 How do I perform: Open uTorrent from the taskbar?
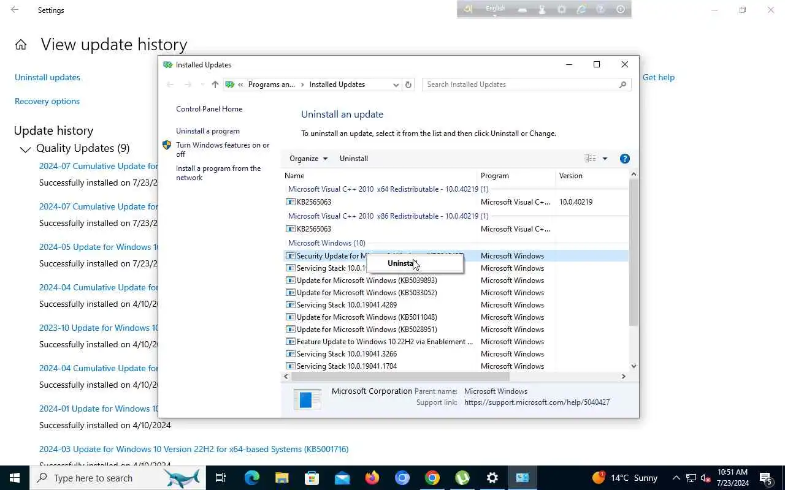pos(462,478)
